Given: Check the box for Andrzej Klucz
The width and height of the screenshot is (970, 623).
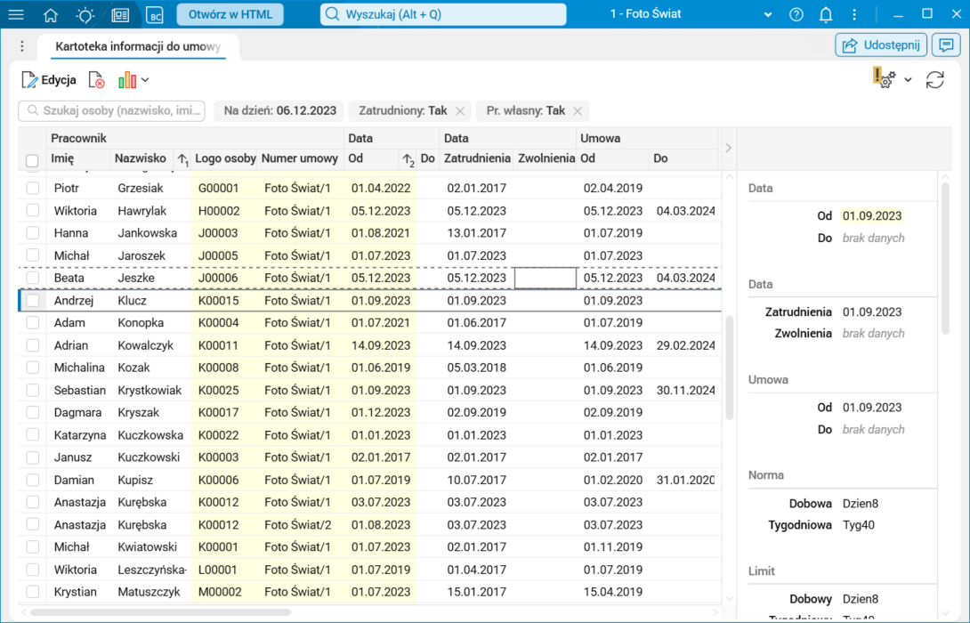Looking at the screenshot, I should (x=32, y=301).
